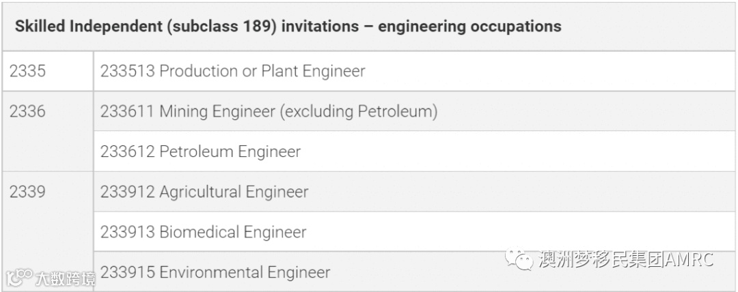Click the 233513 occupation code

(127, 71)
